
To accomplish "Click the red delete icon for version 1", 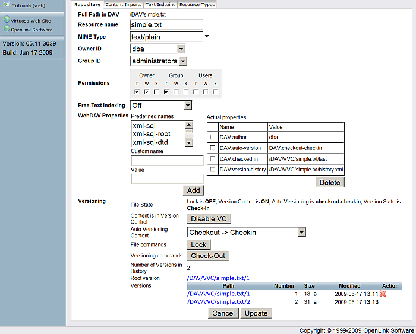I will (383, 294).
